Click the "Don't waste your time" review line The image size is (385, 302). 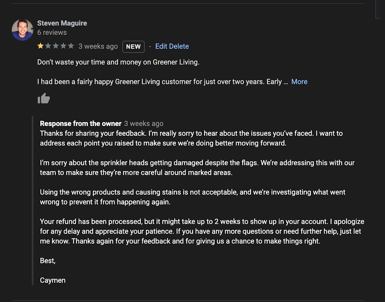point(118,62)
